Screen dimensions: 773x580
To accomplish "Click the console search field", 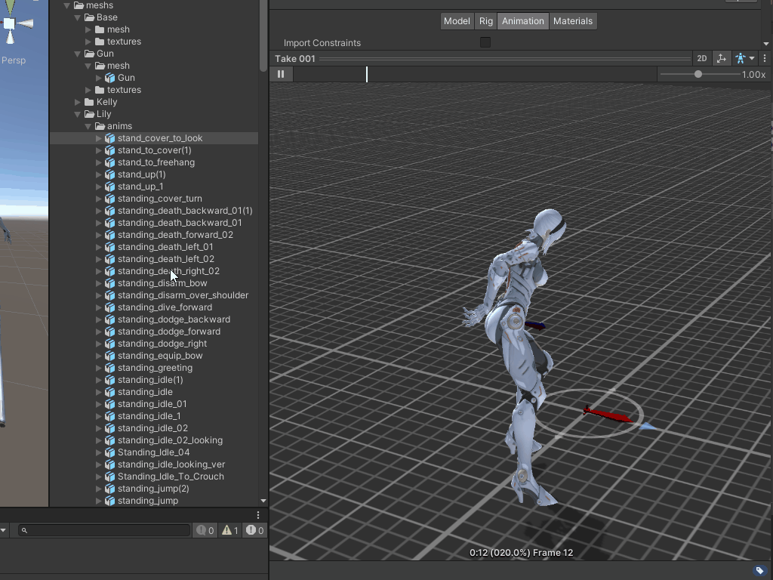I will tap(106, 530).
